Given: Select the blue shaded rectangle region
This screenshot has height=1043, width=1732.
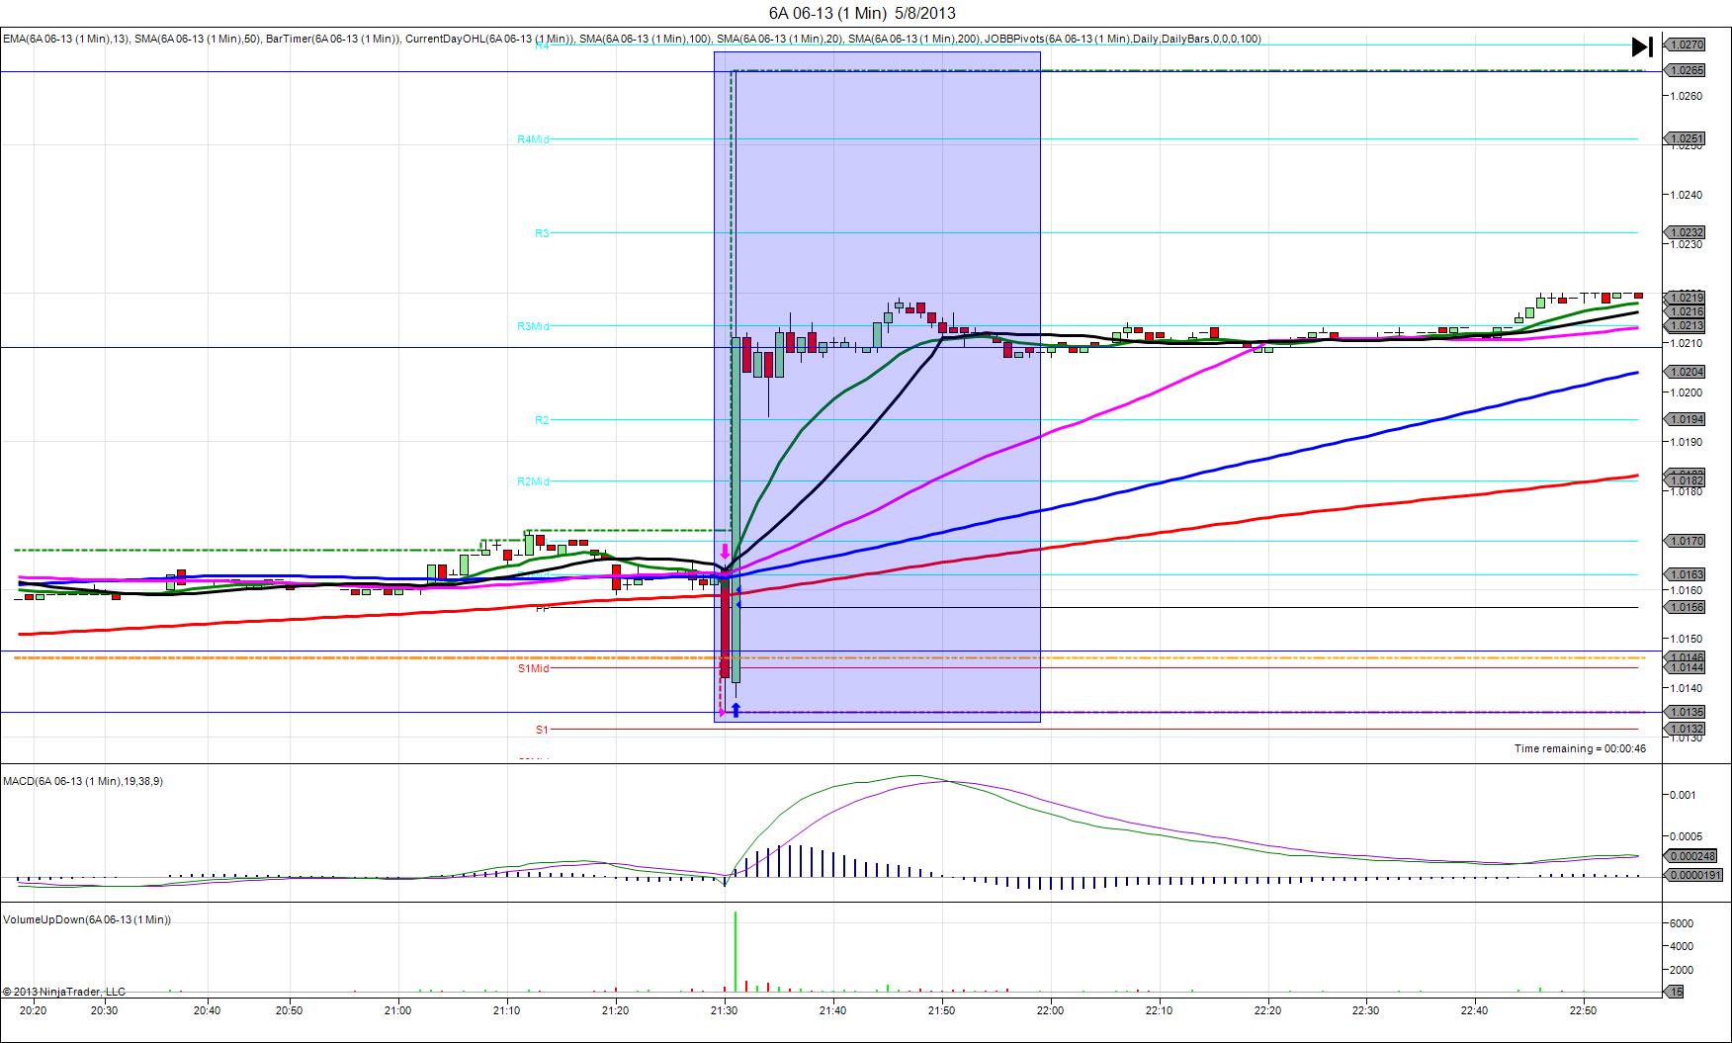Looking at the screenshot, I should pos(877,387).
